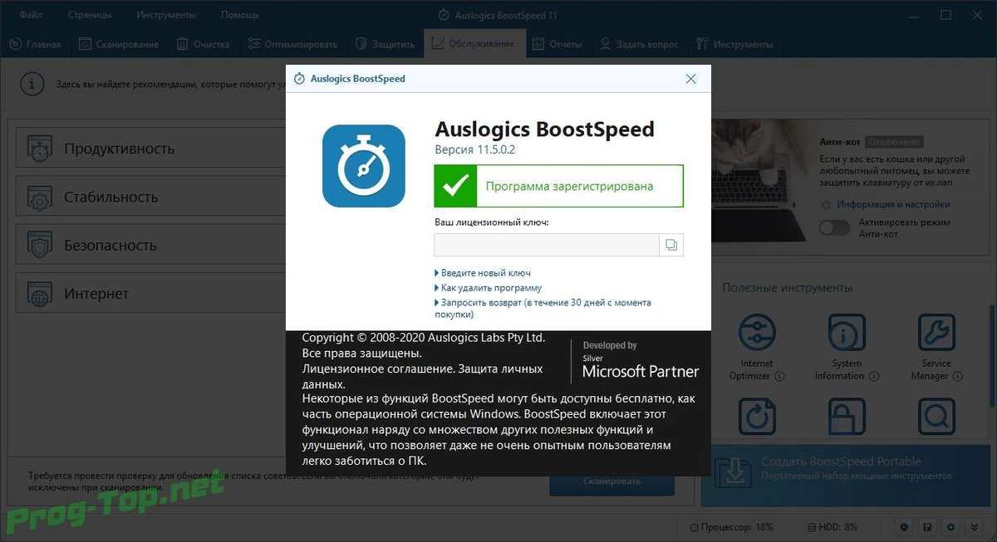This screenshot has height=542, width=997.
Task: Switch to the Отчеты tab
Action: tap(556, 44)
